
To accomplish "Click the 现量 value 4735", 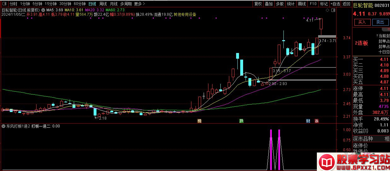I will pos(383,107).
